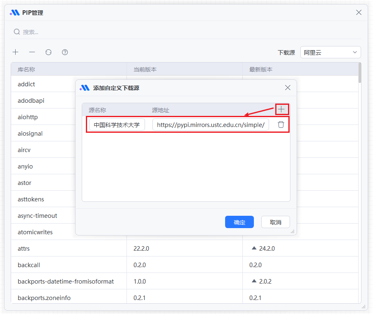This screenshot has height=314, width=373.
Task: Click upgrade arrow next to 24.2.0
Action: click(x=254, y=248)
